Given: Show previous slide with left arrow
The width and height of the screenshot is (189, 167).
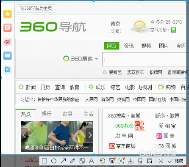Looking at the screenshot, I should point(24,135).
